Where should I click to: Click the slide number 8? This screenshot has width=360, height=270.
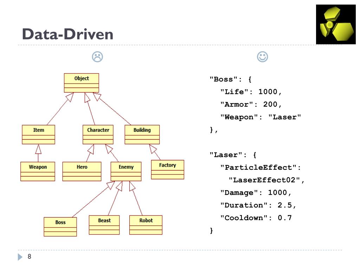(x=30, y=256)
